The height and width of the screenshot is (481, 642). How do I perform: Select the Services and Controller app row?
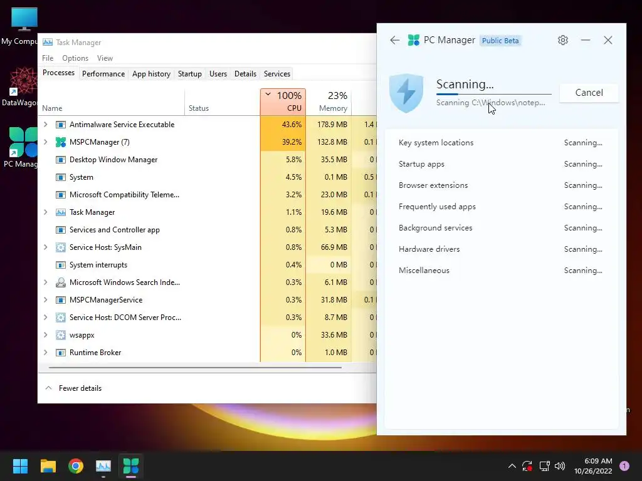[x=208, y=230]
